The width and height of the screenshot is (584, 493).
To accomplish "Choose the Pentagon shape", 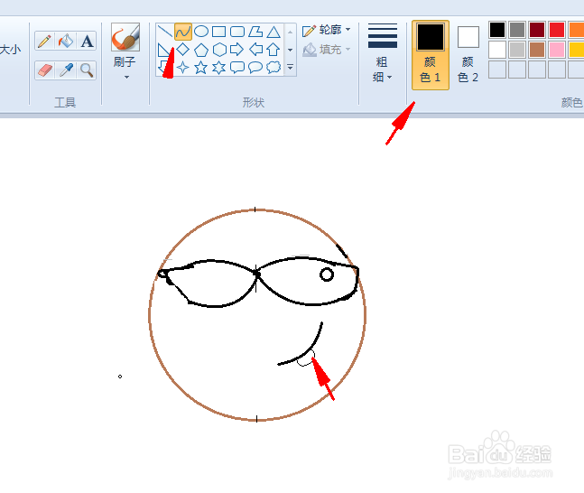I will click(x=201, y=50).
